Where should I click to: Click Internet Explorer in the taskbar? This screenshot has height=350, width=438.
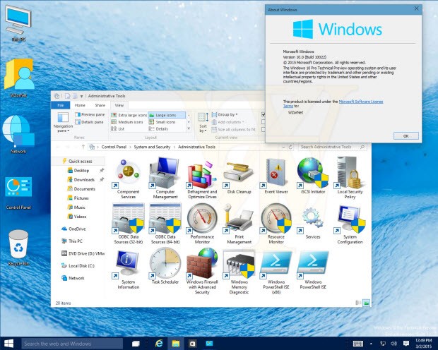coord(160,343)
